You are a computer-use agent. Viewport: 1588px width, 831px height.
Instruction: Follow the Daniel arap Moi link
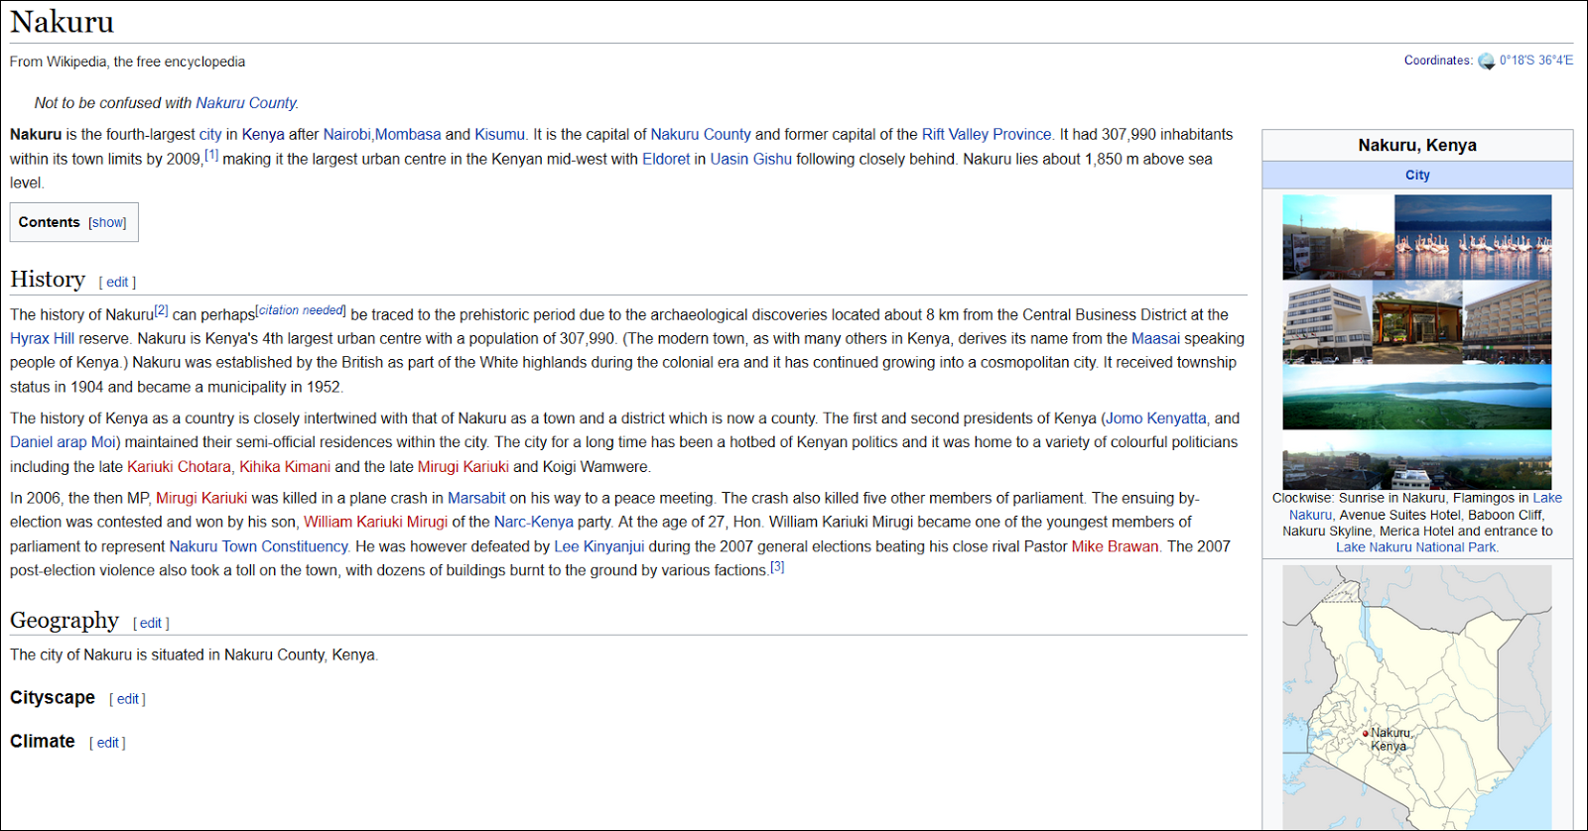64,442
